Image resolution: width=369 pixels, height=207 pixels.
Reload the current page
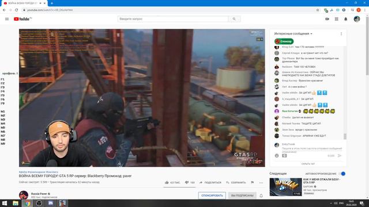[x=17, y=10]
